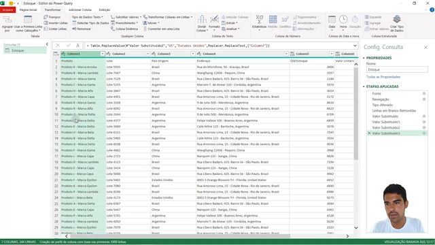
Task: Click the table corner menu icon
Action: [x=56, y=54]
